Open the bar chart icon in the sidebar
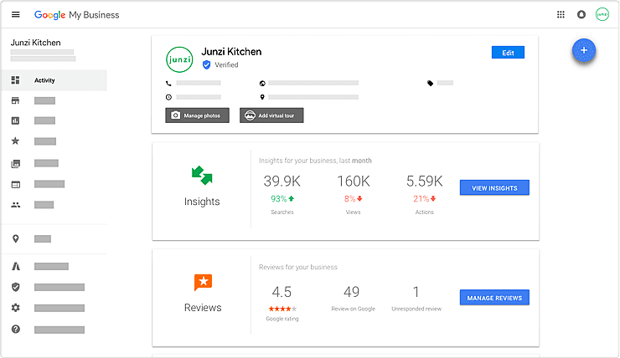Screen dimensions: 620x358 [x=15, y=120]
